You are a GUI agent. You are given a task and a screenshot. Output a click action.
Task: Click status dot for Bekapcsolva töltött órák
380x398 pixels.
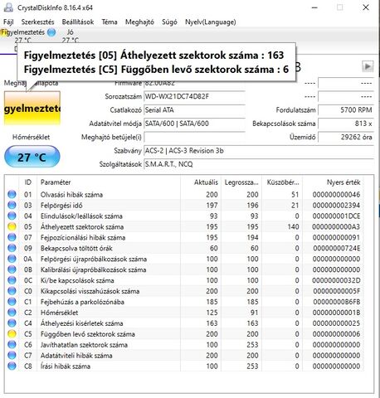[12, 248]
